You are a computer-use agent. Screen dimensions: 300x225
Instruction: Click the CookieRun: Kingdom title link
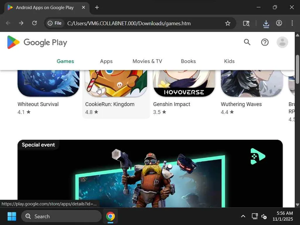tap(110, 104)
